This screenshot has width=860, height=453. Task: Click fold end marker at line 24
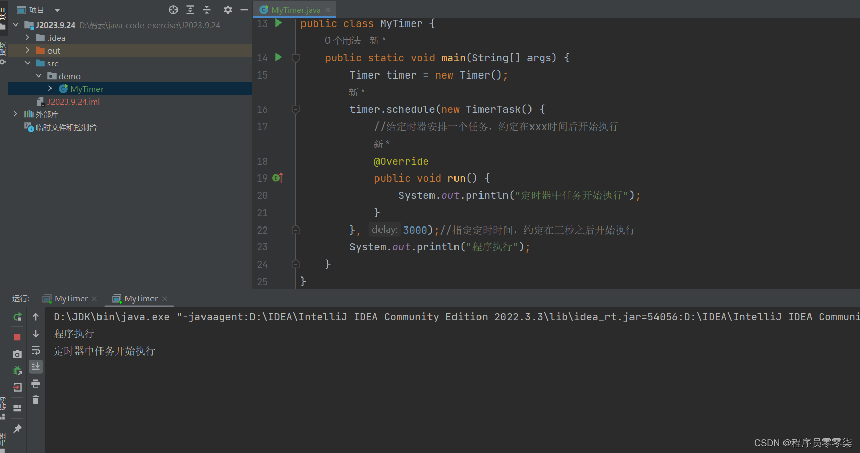pyautogui.click(x=295, y=264)
